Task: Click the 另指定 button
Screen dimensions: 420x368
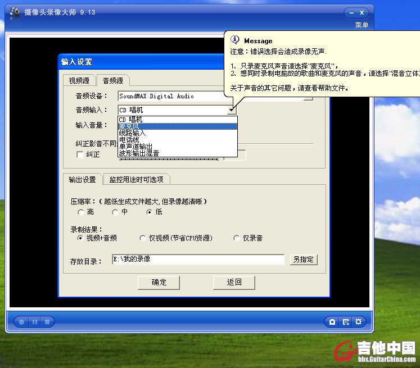Action: (304, 260)
